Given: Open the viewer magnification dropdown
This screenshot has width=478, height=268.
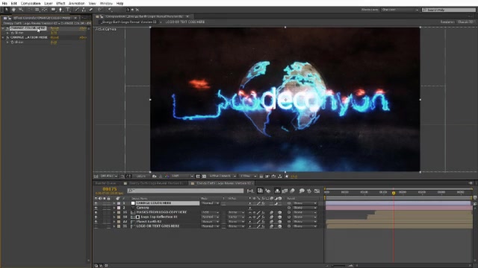Looking at the screenshot, I should pyautogui.click(x=109, y=176).
